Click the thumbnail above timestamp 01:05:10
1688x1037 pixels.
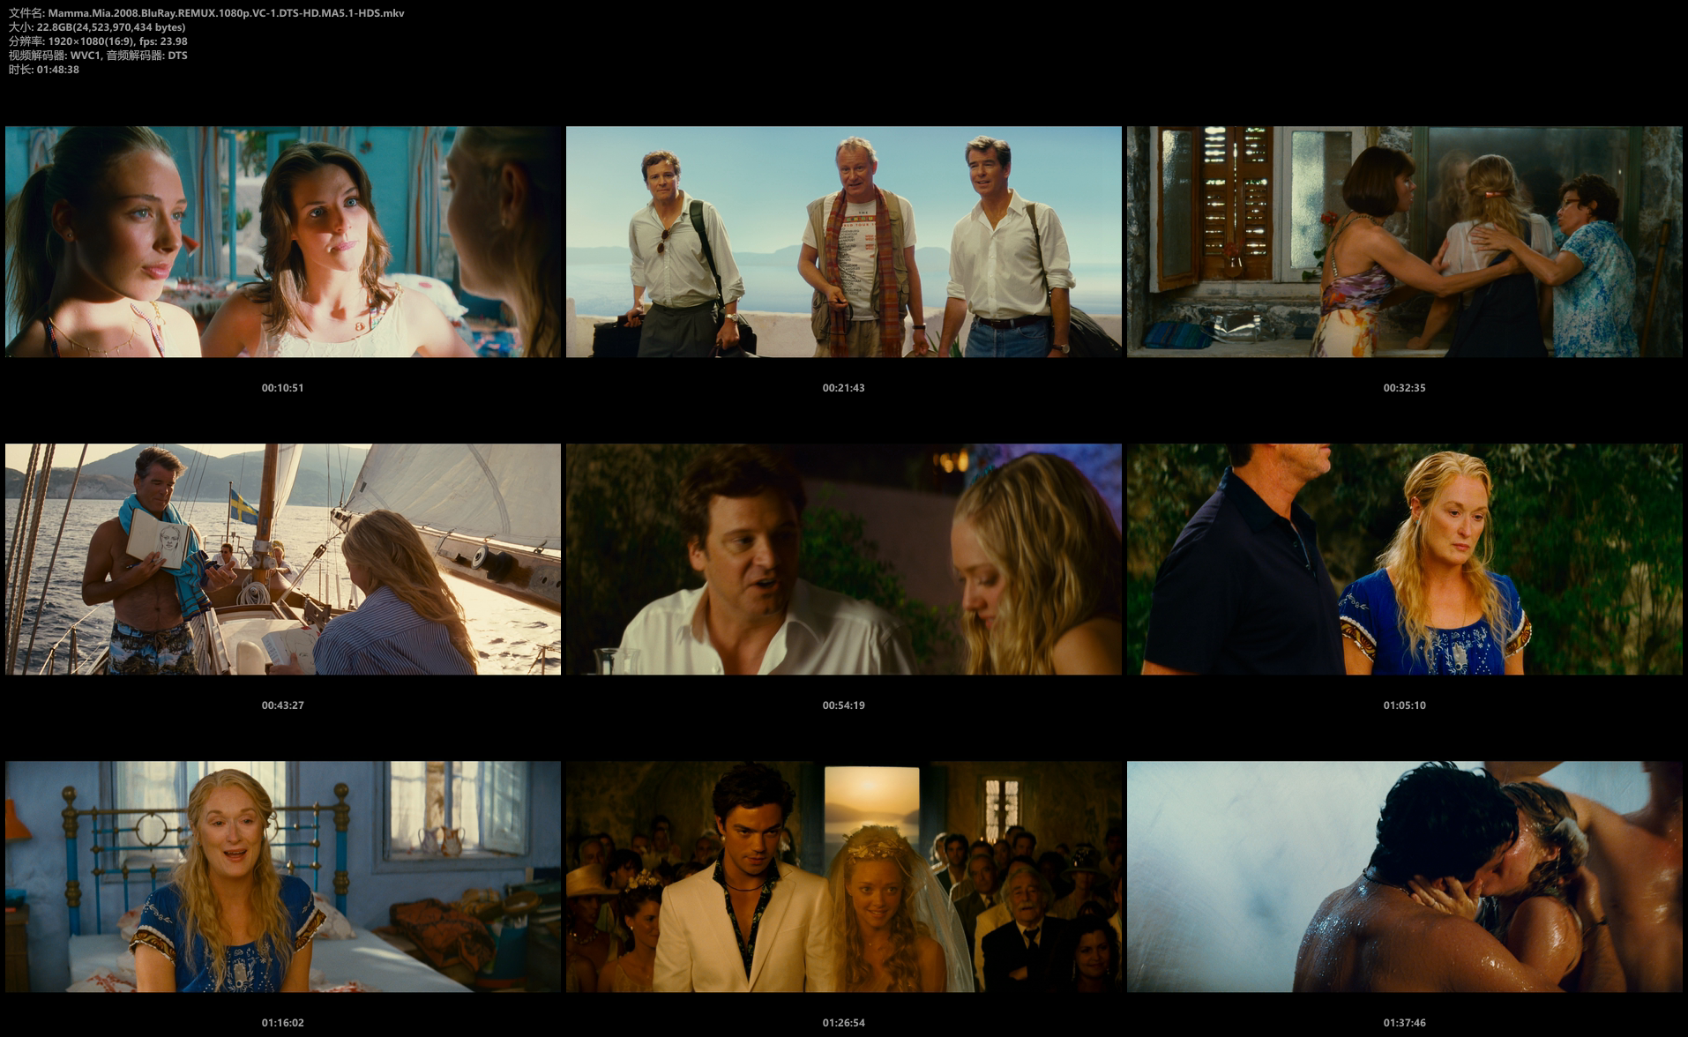(1404, 559)
